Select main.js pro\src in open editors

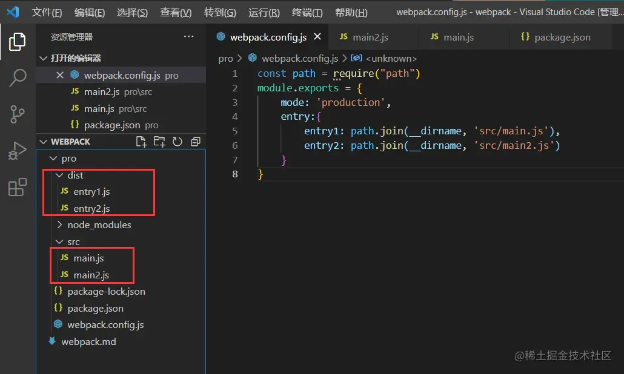click(x=121, y=108)
